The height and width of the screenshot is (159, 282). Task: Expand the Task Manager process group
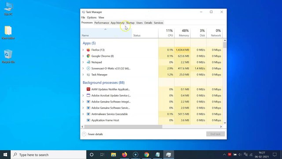click(83, 75)
